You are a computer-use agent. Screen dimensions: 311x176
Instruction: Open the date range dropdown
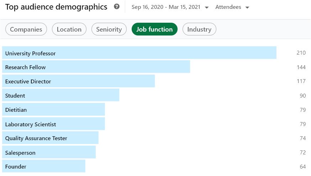click(170, 7)
